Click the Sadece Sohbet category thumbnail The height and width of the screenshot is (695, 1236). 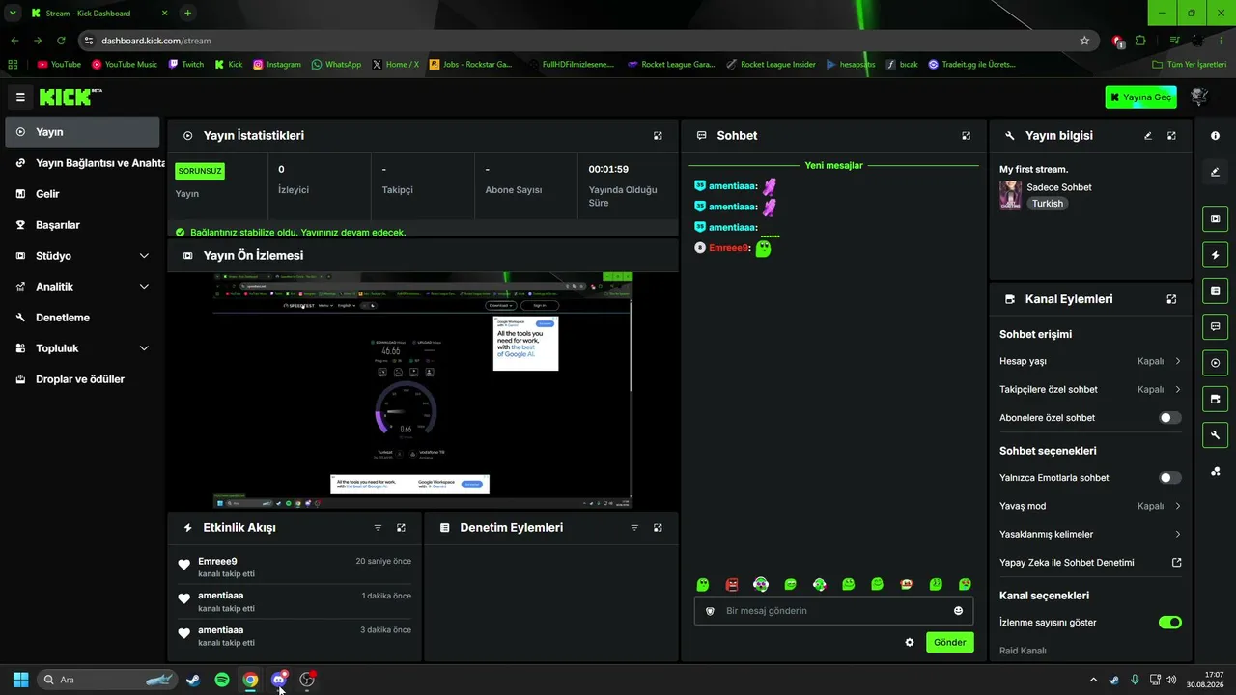1010,195
